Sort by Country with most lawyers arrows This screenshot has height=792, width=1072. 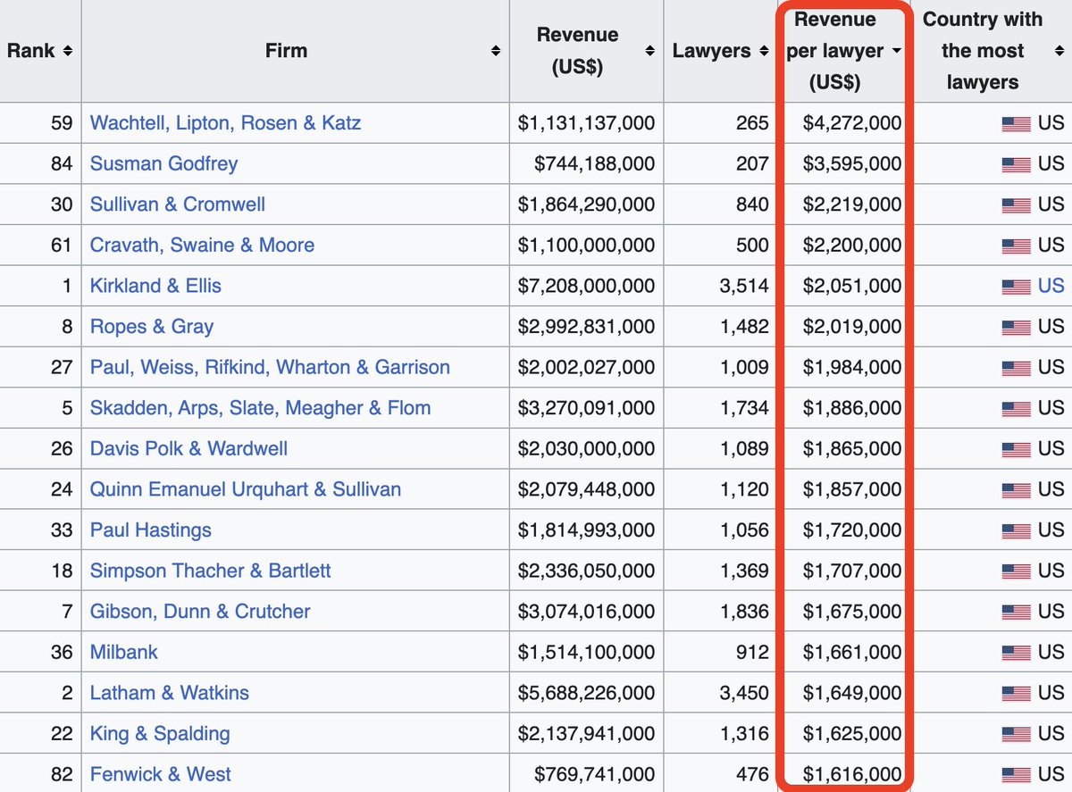coord(1059,51)
